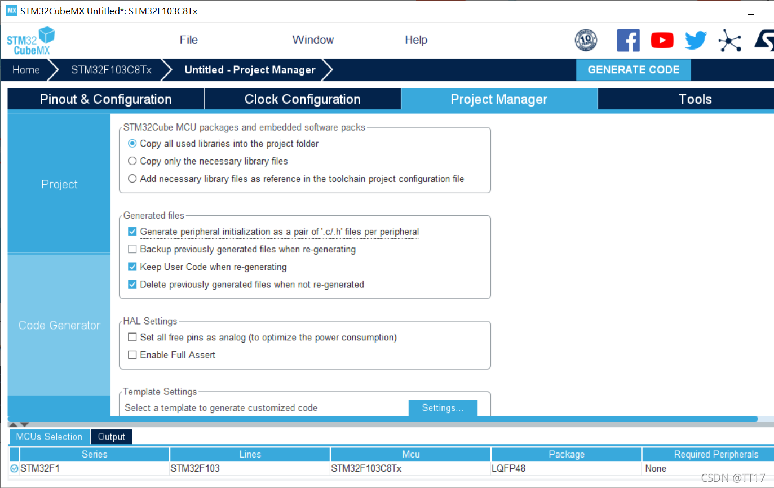Go to STM32F103C8Tx breadcrumb

tap(111, 70)
